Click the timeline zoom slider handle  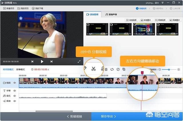coord(169,69)
